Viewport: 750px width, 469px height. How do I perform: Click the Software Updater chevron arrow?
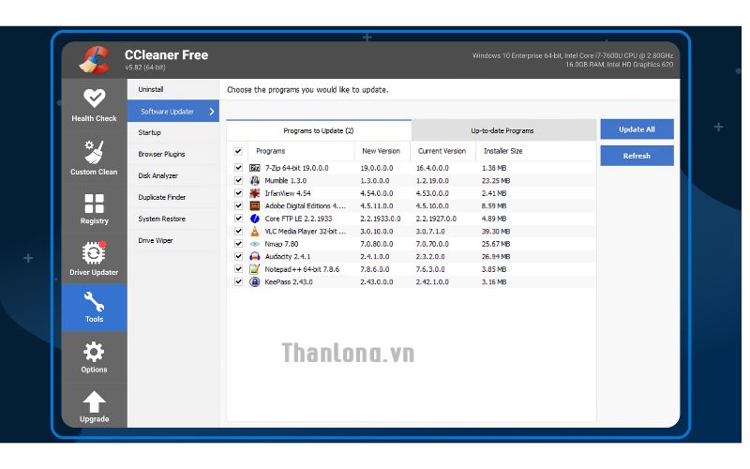coord(212,112)
